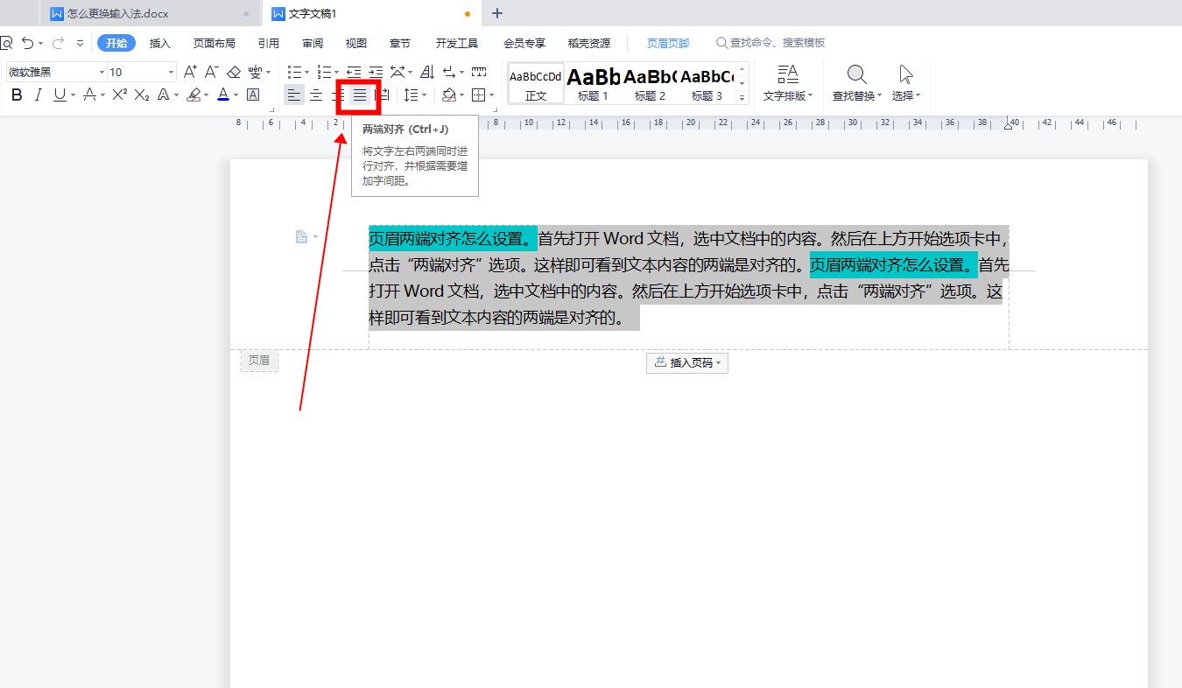Screen dimensions: 1182x688
Task: Toggle italic formatting
Action: tap(38, 95)
